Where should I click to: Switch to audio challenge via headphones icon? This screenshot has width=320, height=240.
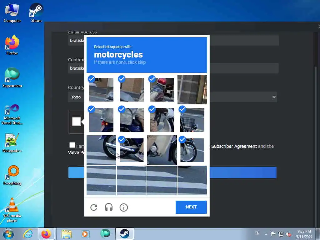109,207
